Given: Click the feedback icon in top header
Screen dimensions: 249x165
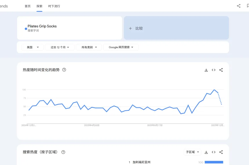Looking at the screenshot, I should [248, 6].
